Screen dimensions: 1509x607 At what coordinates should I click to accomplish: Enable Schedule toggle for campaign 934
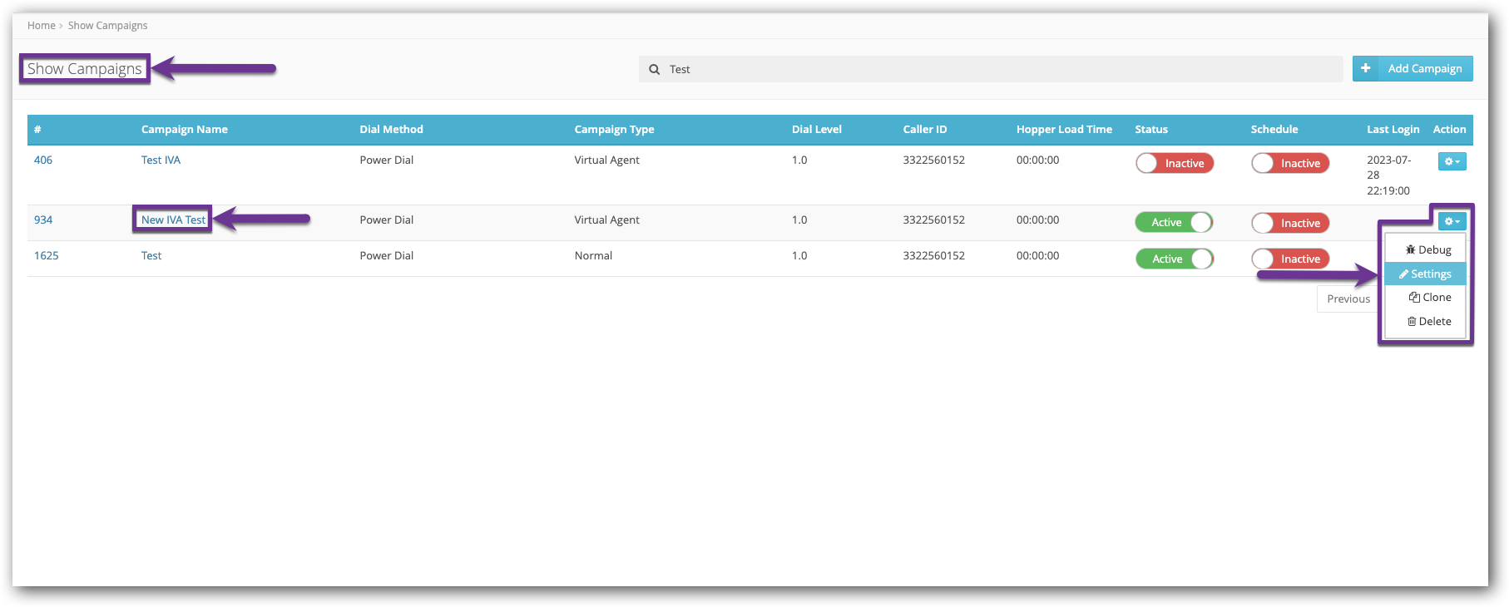click(1289, 223)
